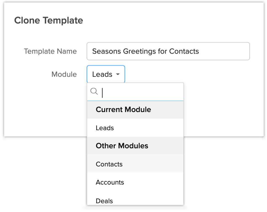Click the word Contacts in Template Name field
The width and height of the screenshot is (267, 212).
tap(184, 51)
